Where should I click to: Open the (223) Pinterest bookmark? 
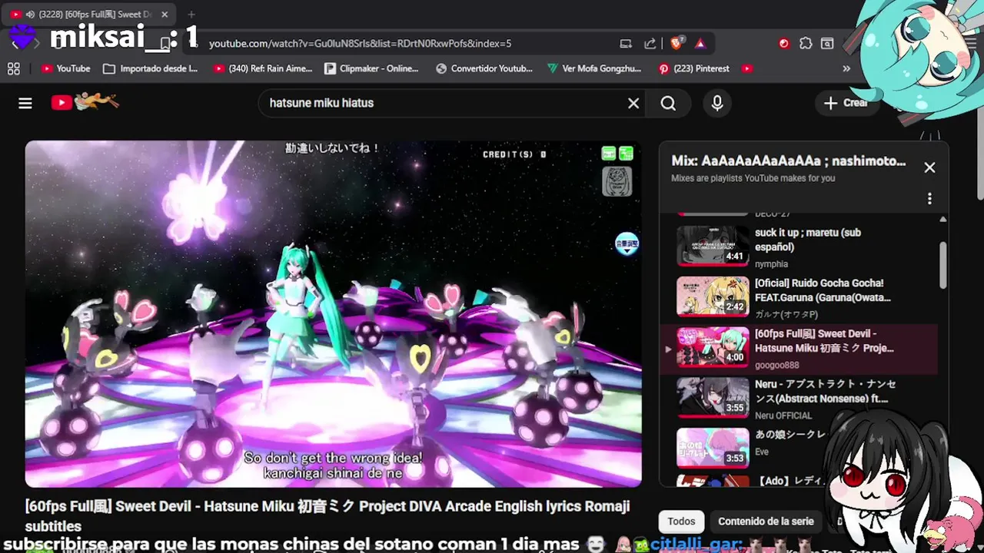tap(693, 68)
